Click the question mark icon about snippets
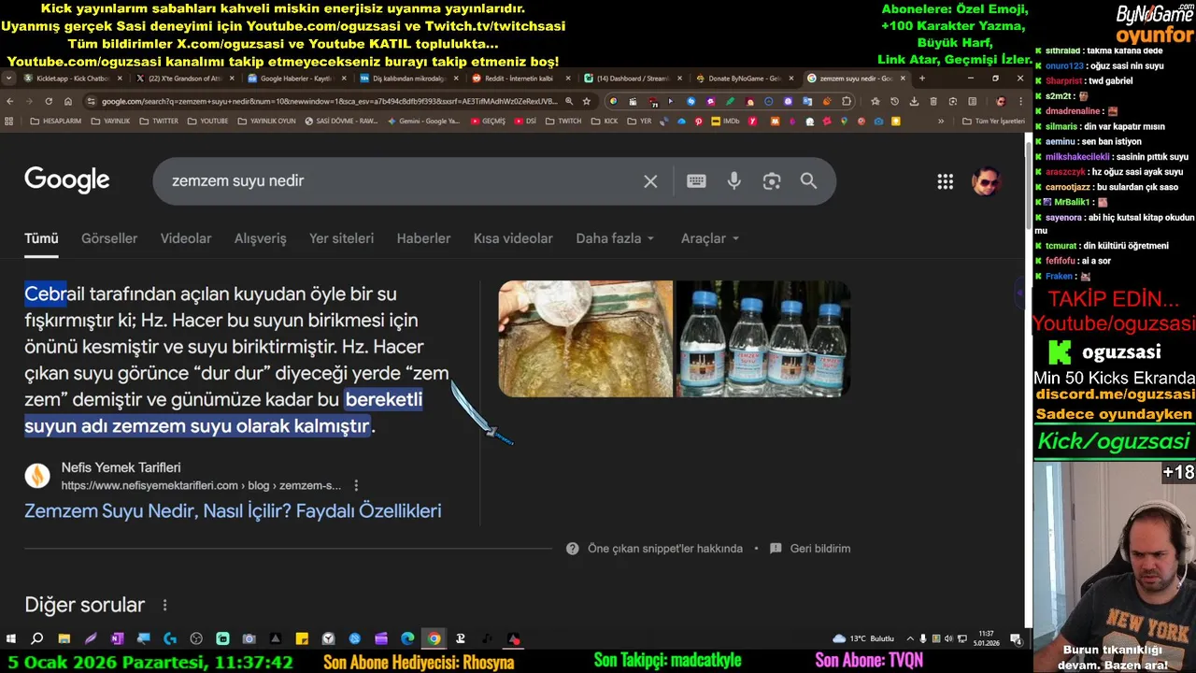 [572, 549]
